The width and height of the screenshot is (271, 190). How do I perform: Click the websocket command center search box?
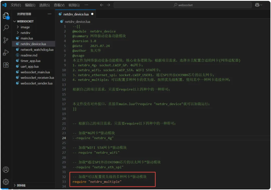(x=183, y=5)
